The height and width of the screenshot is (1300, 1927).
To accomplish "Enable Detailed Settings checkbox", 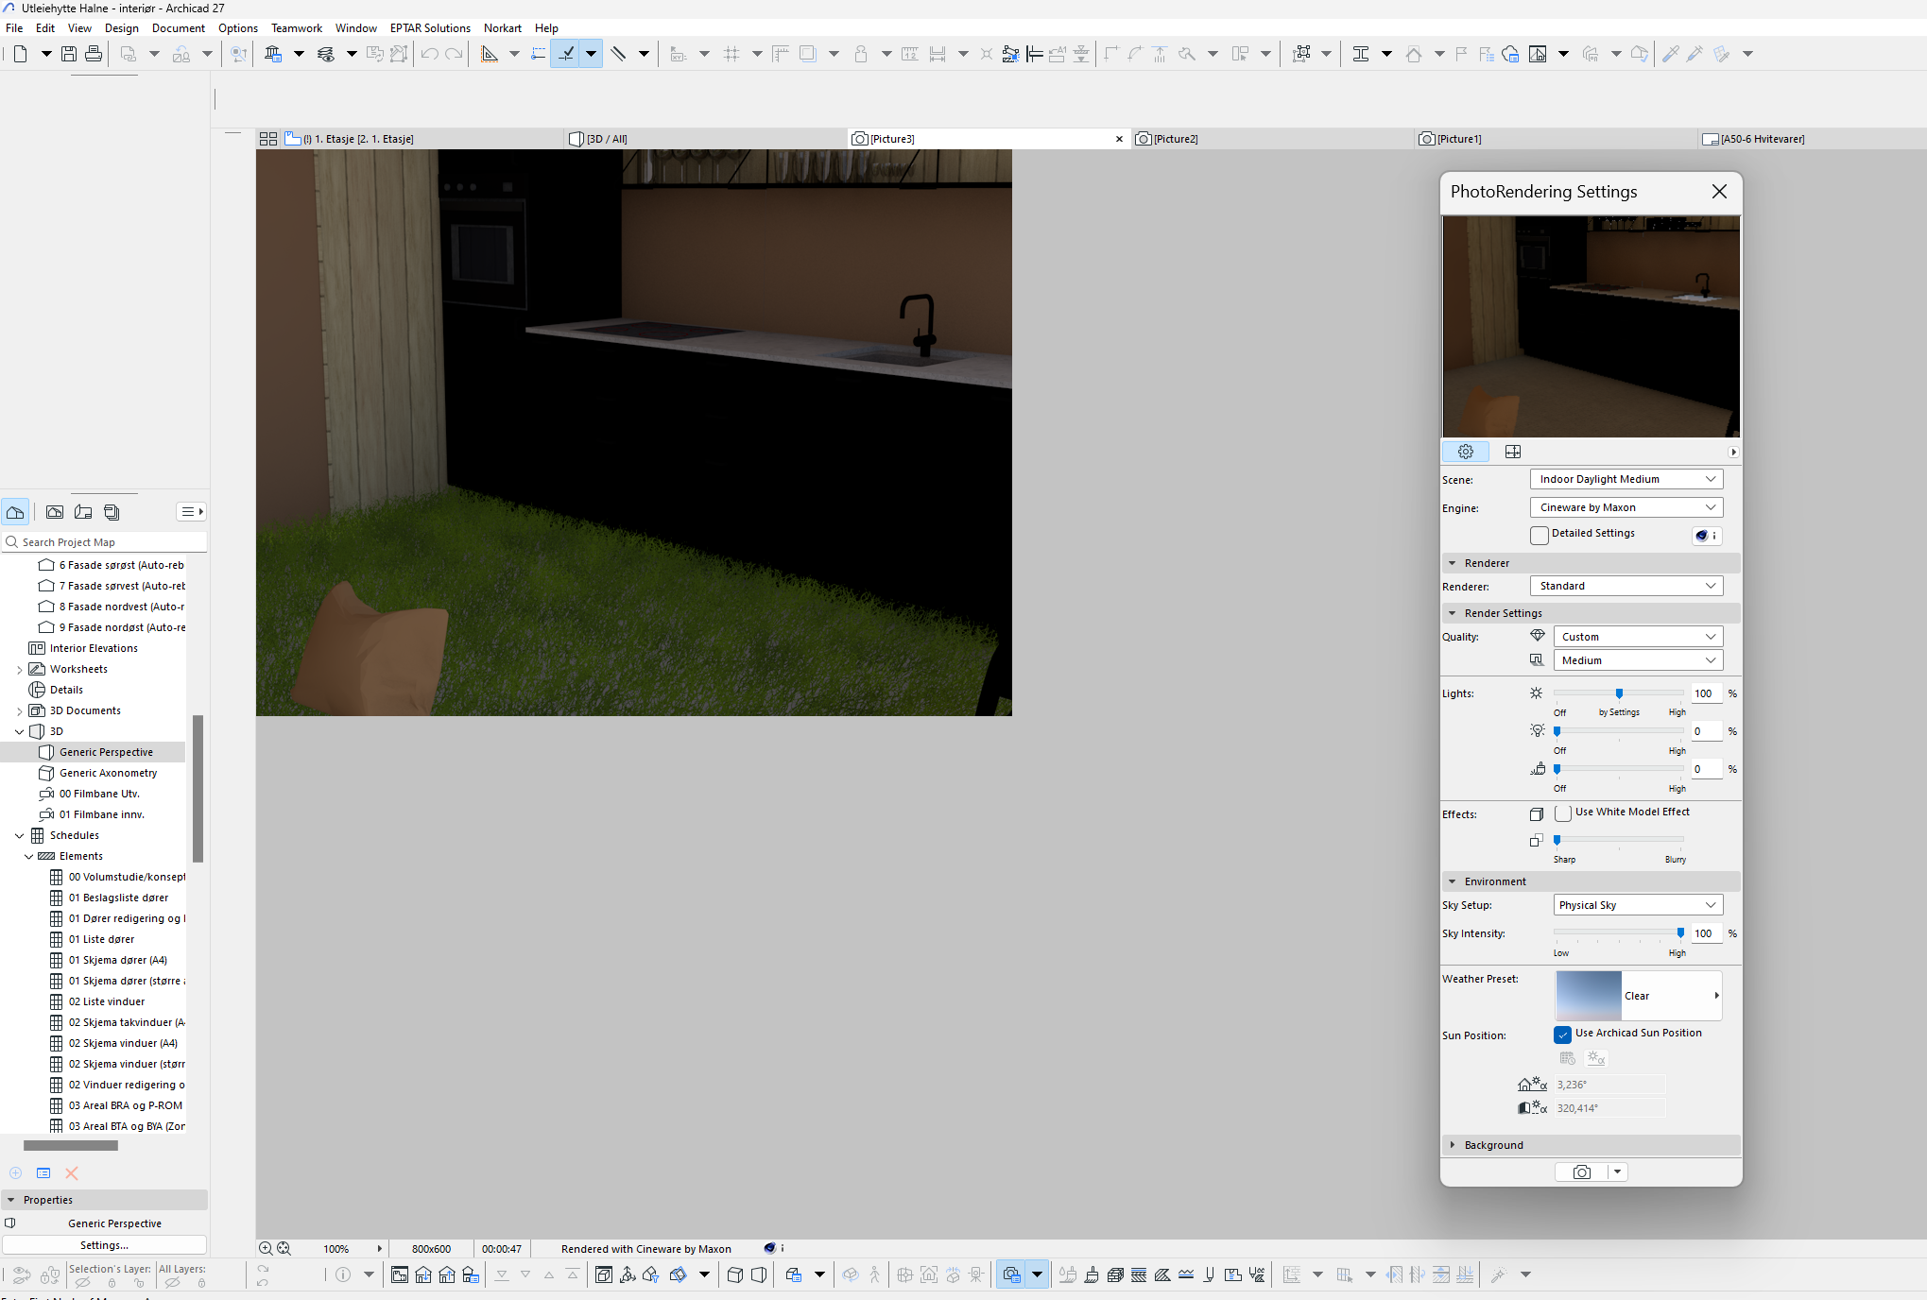I will [1540, 536].
